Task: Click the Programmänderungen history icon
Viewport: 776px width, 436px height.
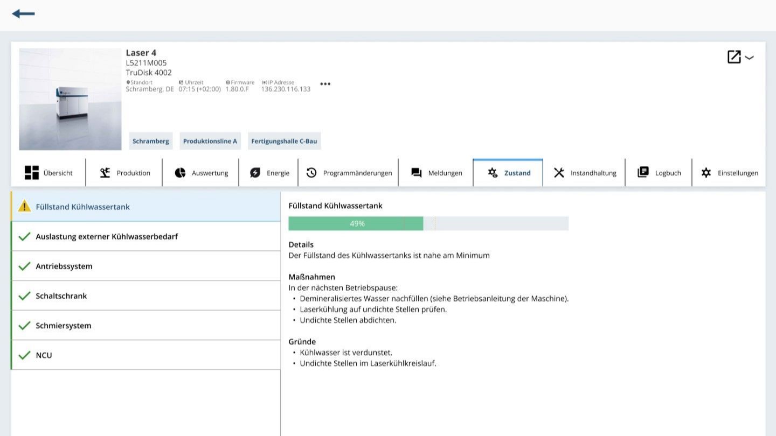Action: tap(311, 173)
